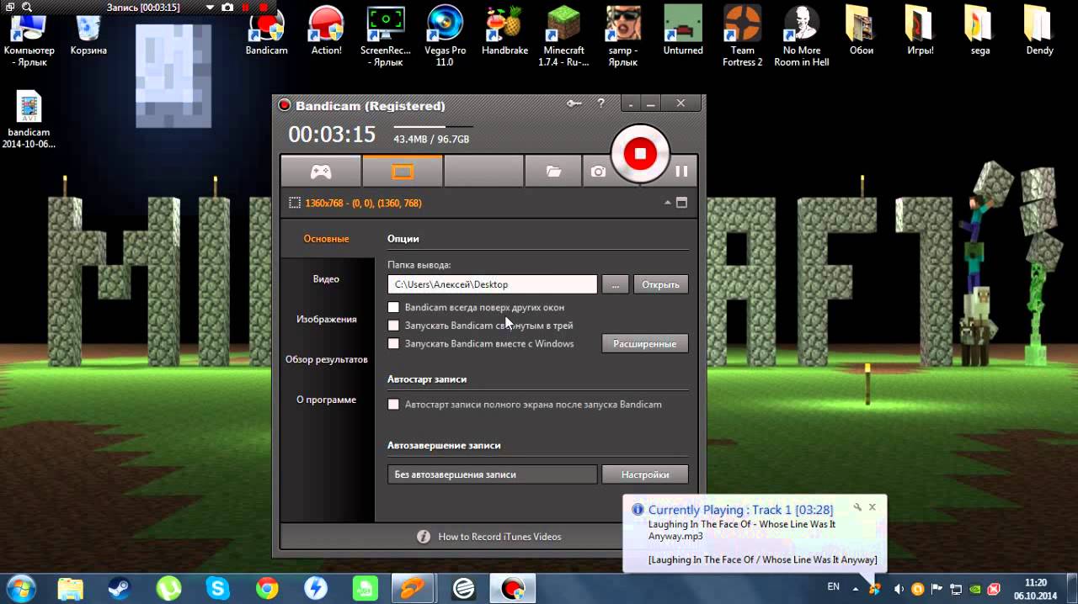Open auto-complete Настройки button

tap(645, 474)
